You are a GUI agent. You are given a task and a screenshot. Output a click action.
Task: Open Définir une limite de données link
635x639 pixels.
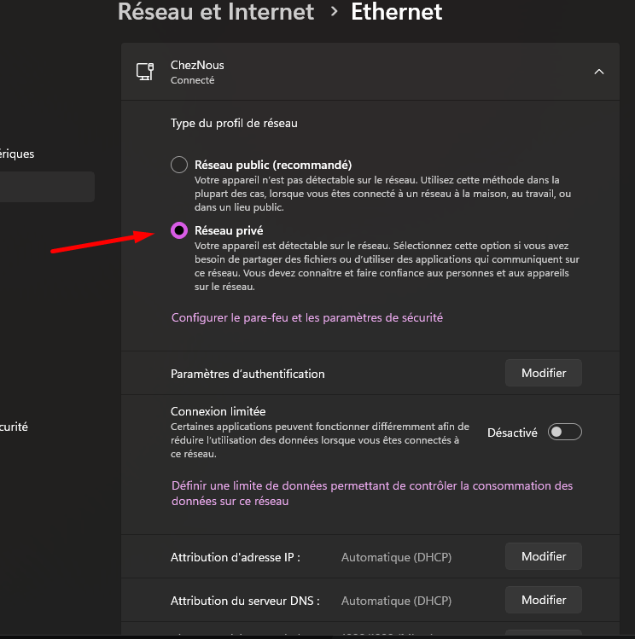coord(372,493)
